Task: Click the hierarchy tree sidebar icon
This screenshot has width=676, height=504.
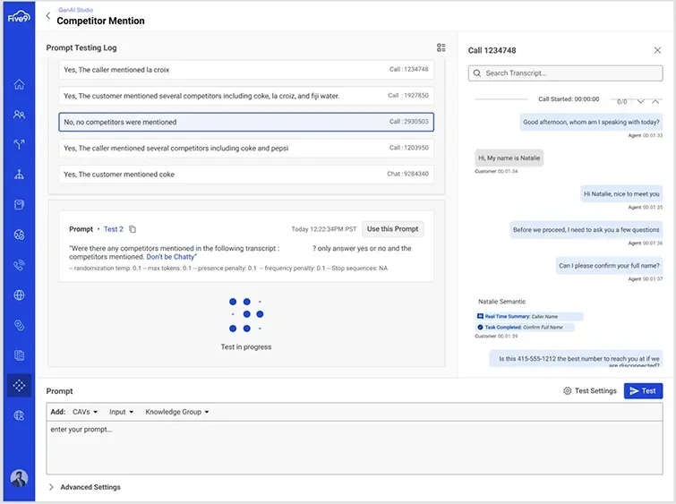Action: [19, 175]
